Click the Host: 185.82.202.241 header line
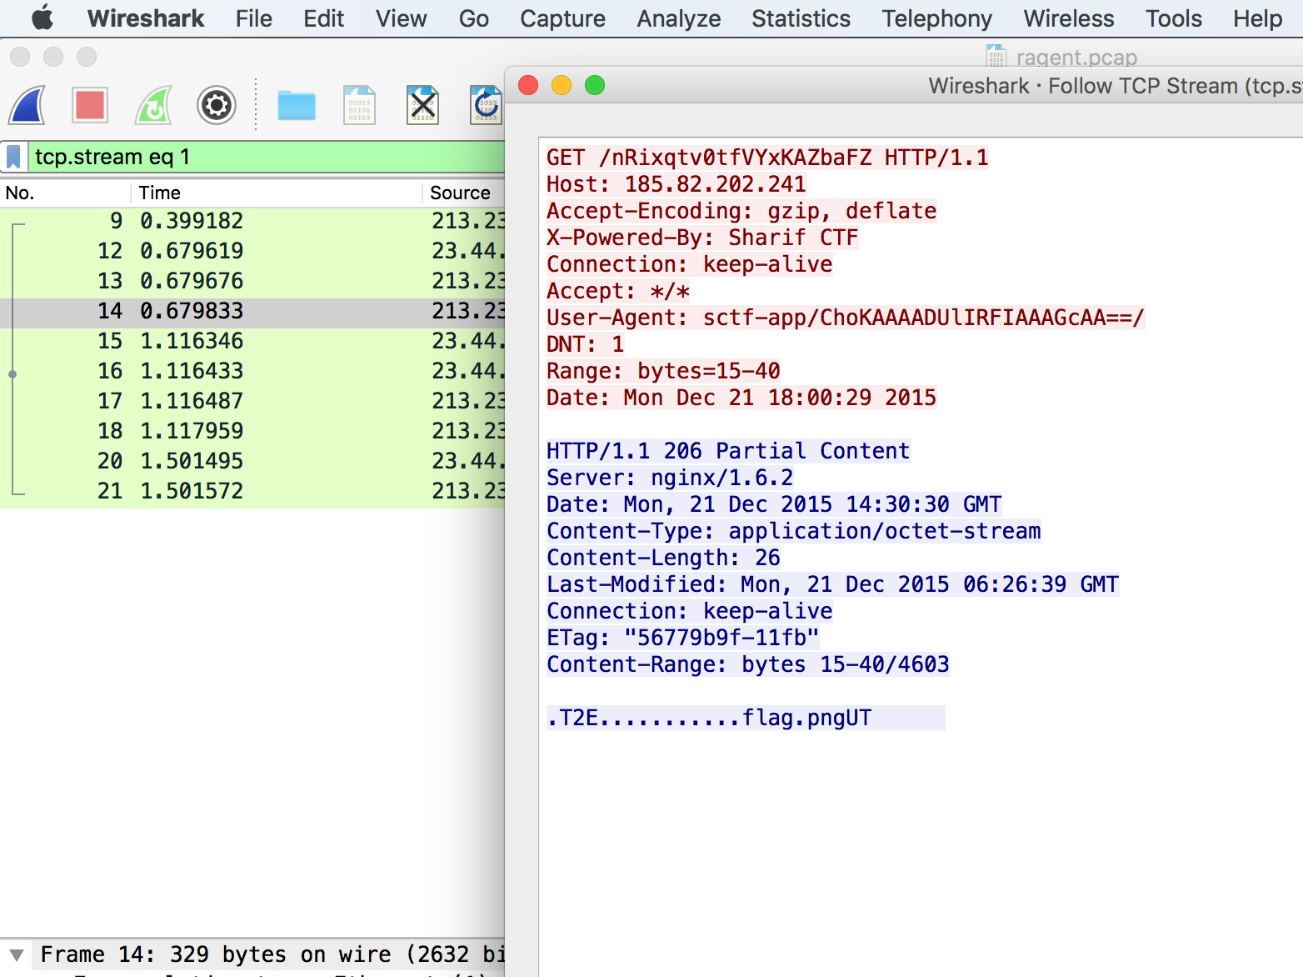Image resolution: width=1303 pixels, height=977 pixels. click(676, 184)
